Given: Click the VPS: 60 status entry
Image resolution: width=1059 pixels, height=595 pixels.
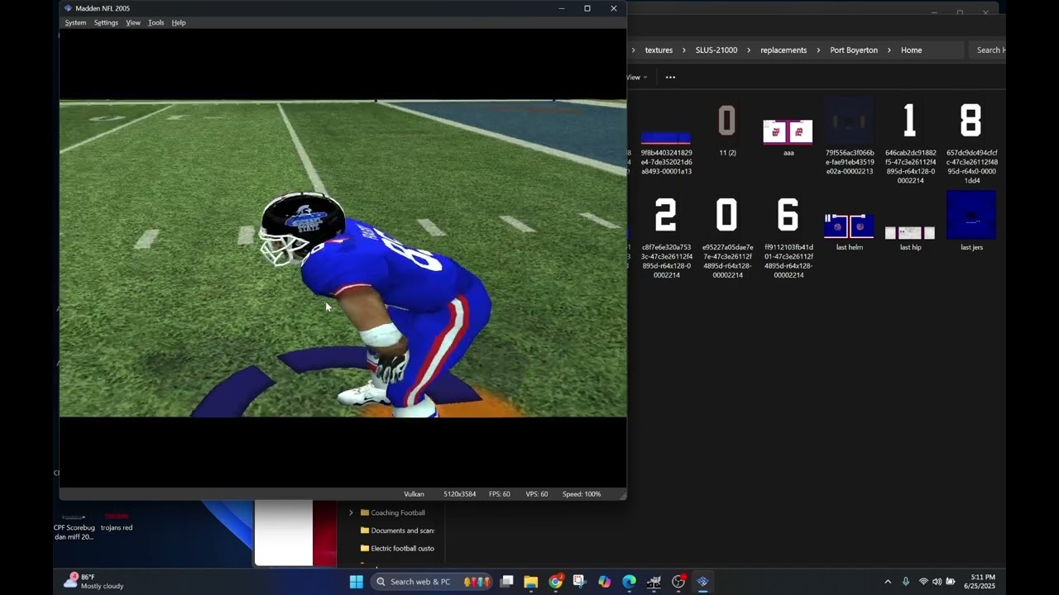Looking at the screenshot, I should pos(536,494).
